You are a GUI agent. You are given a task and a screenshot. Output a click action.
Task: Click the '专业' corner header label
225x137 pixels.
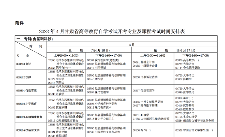[x=23, y=56]
